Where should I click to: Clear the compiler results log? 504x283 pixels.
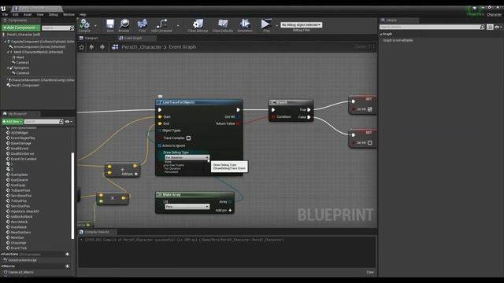coord(370,272)
